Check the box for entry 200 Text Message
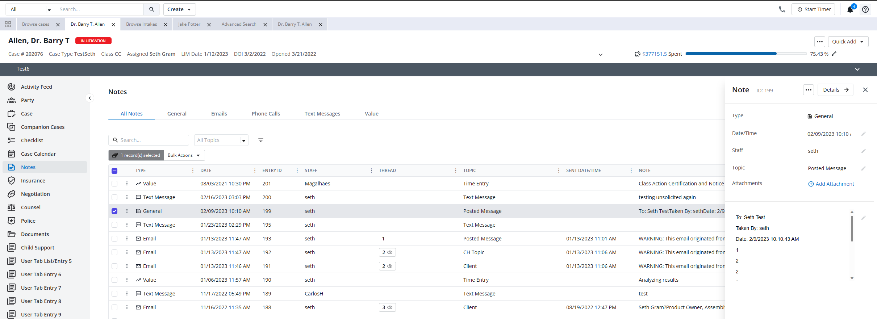 click(114, 197)
